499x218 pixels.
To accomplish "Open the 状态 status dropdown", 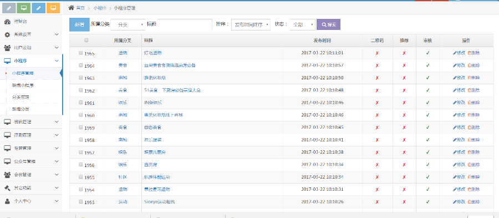I will (x=303, y=24).
